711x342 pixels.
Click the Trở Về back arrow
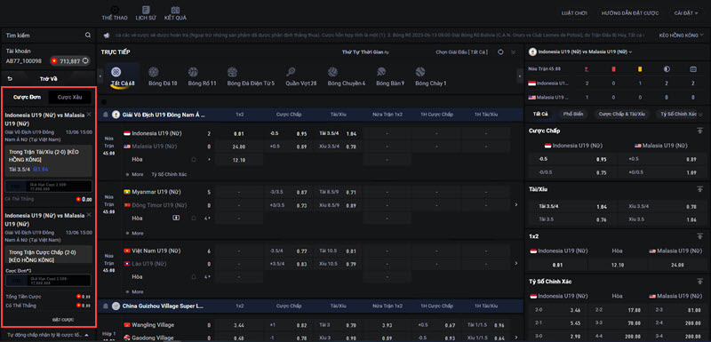[x=10, y=78]
